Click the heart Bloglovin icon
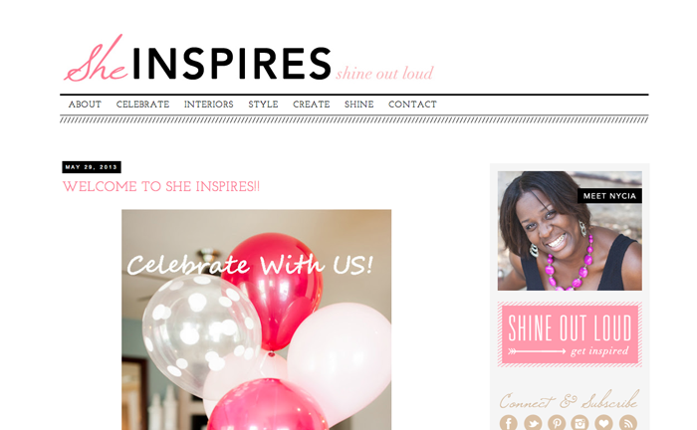The height and width of the screenshot is (430, 697). coord(603,422)
